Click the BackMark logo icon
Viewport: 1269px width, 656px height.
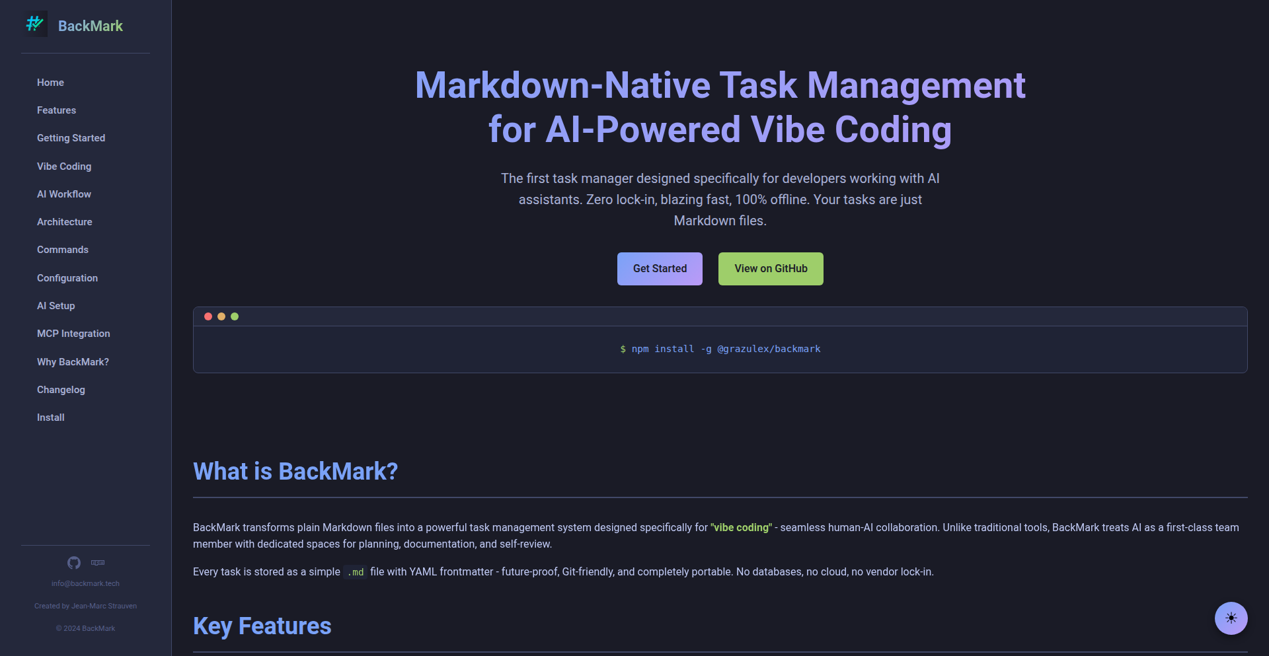point(35,24)
